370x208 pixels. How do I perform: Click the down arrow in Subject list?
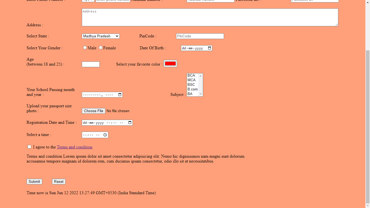200,94
